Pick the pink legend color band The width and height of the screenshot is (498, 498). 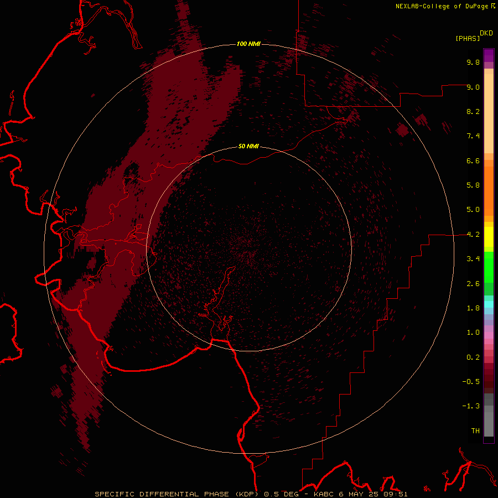click(x=489, y=335)
